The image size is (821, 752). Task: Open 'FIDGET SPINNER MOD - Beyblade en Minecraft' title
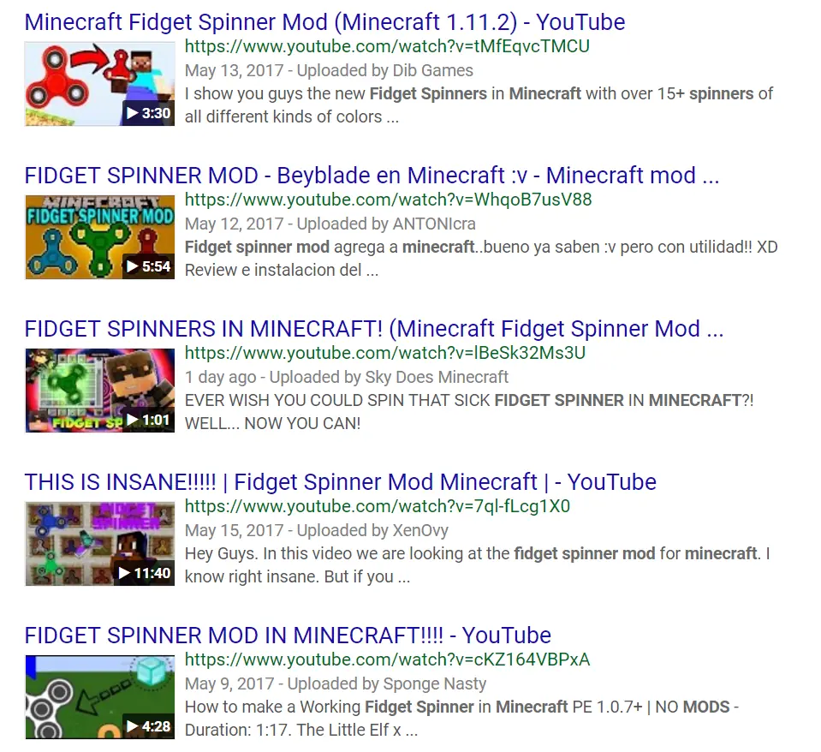(x=372, y=176)
